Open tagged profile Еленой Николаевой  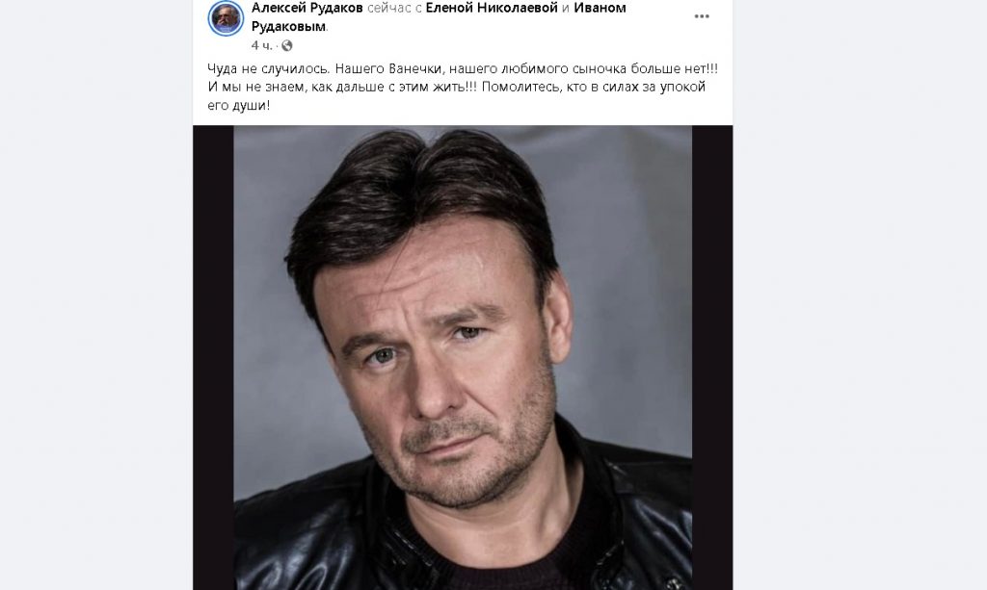492,8
